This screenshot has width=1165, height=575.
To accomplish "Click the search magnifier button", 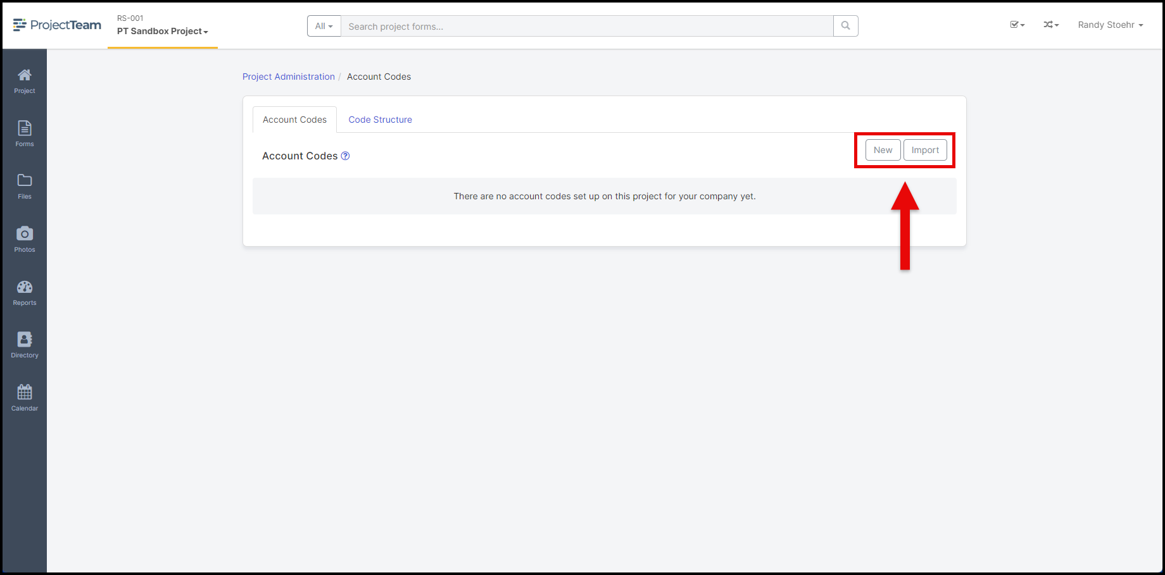I will pos(846,26).
